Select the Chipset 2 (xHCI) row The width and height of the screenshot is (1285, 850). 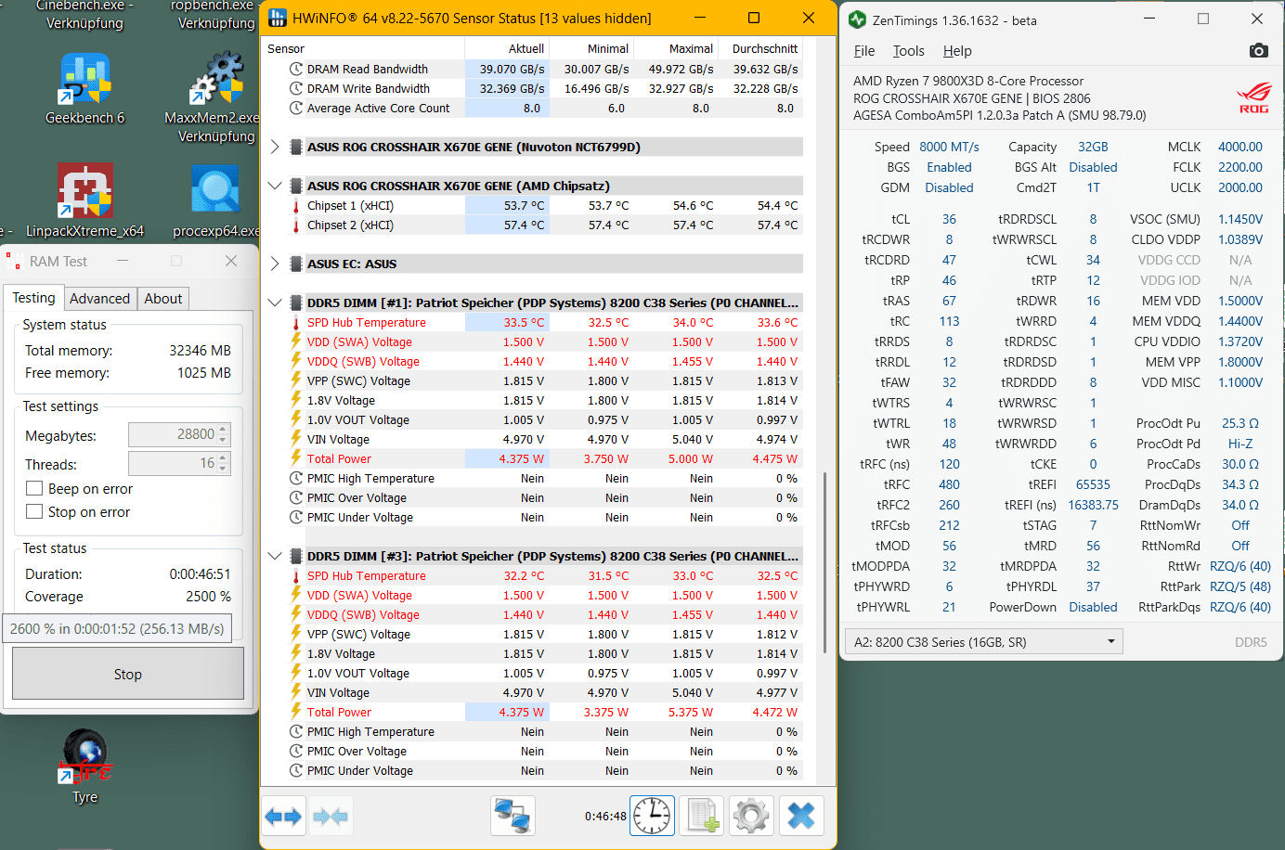[534, 225]
